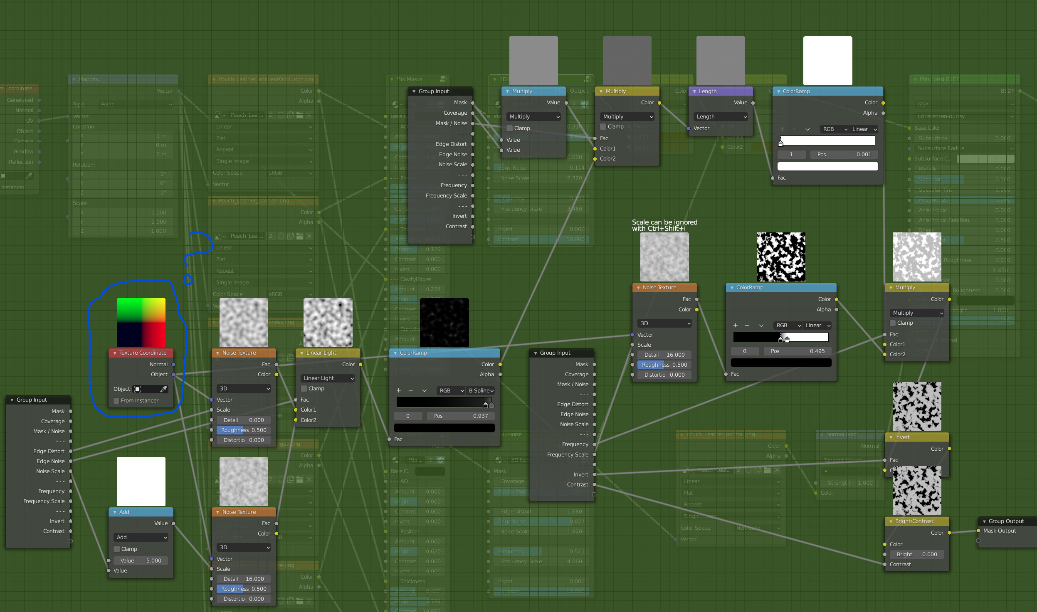
Task: Open the Linear Light blend type dropdown
Action: pos(328,378)
